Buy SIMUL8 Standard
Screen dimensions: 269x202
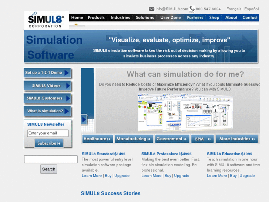pos(108,176)
